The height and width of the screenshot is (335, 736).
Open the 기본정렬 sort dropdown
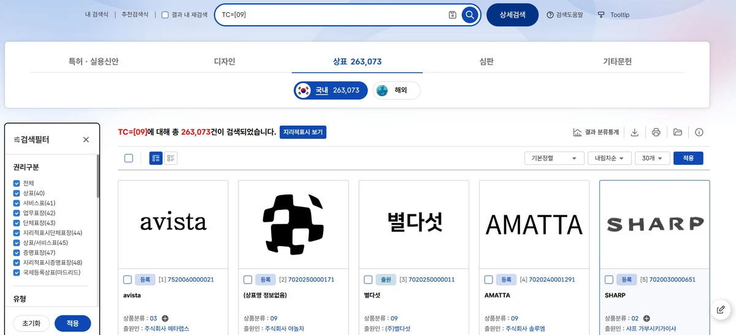554,158
